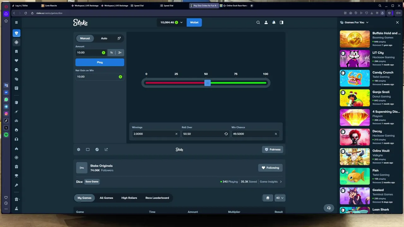
Task: Toggle Save Game for Dice
Action: tap(92, 182)
